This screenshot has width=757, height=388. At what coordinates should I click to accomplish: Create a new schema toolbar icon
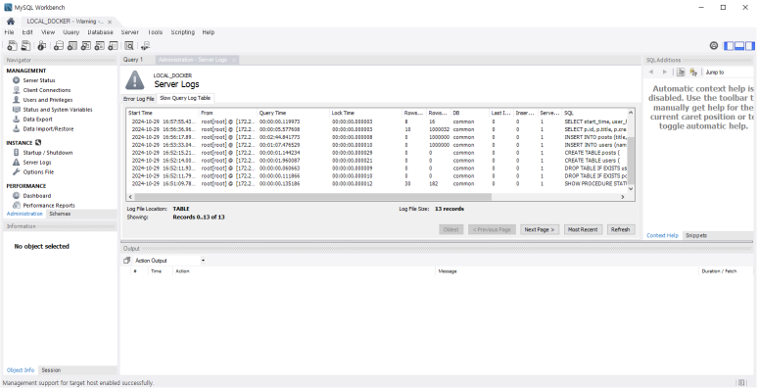coord(59,46)
